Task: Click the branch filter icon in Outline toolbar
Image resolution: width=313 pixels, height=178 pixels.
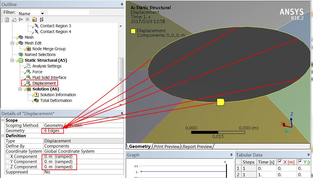Action: 20,19
